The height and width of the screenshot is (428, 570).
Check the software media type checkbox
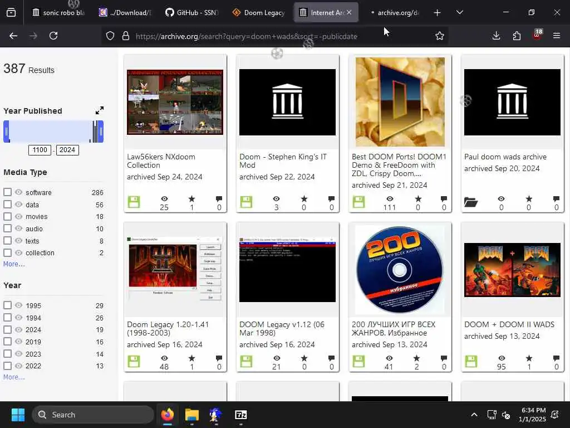7,192
